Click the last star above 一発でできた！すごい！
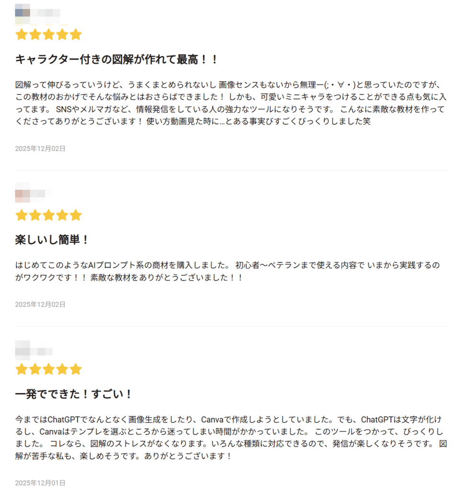Image resolution: width=453 pixels, height=491 pixels. (76, 369)
